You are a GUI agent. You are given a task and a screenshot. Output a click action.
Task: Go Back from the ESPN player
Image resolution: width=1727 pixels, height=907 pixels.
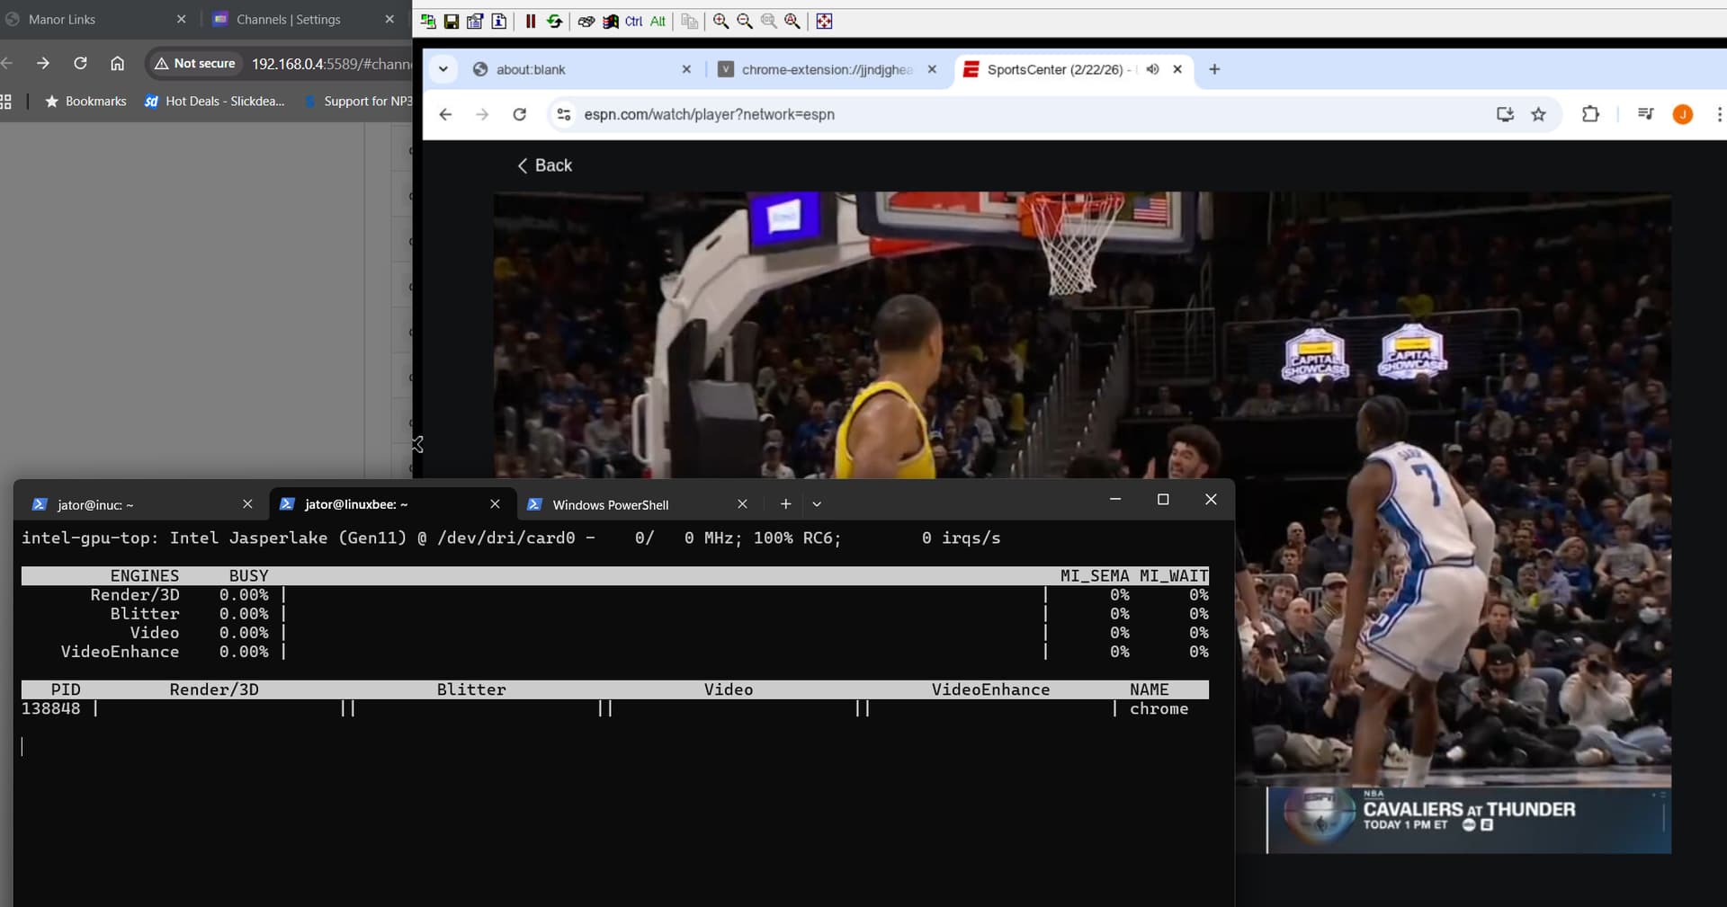[x=545, y=165]
